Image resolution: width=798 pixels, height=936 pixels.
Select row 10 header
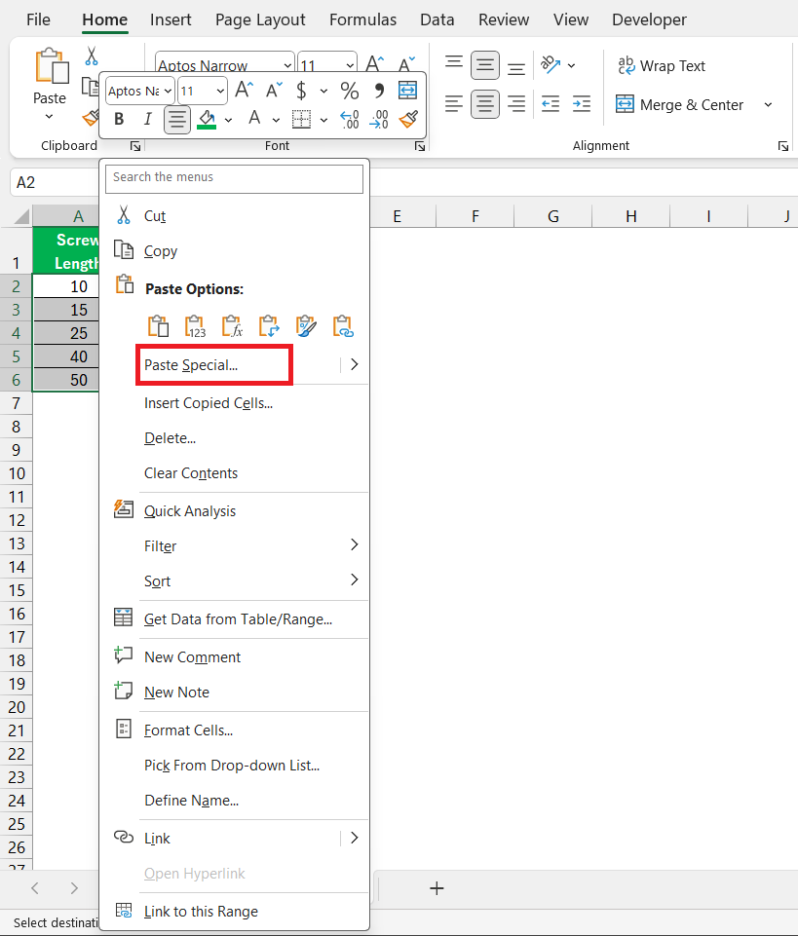pos(17,473)
